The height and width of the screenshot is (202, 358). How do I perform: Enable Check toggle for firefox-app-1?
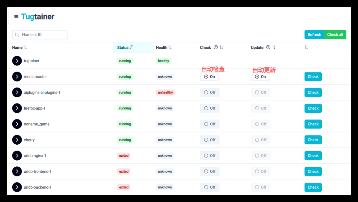[x=209, y=108]
